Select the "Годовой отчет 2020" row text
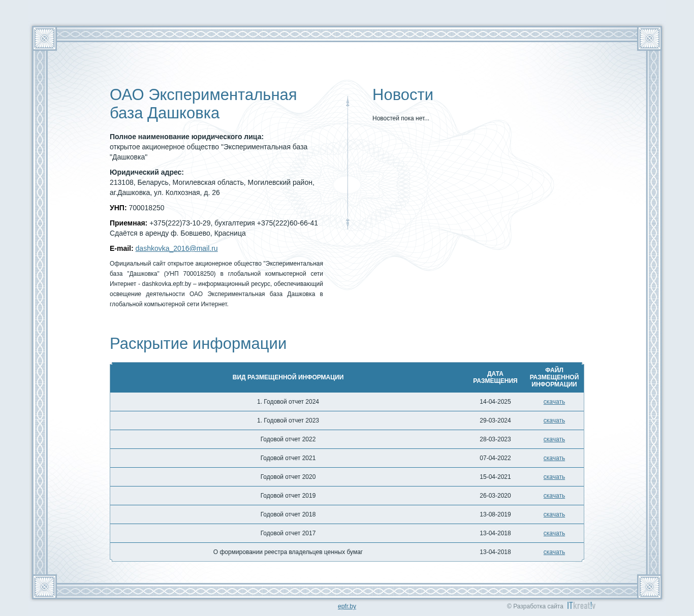Image resolution: width=694 pixels, height=616 pixels. 288,477
